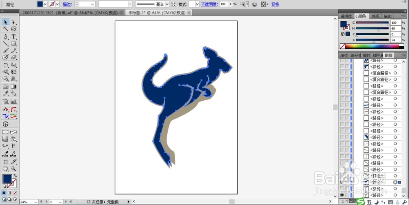Click the 不透明度 link in control bar
Image resolution: width=409 pixels, height=205 pixels.
pos(209,4)
